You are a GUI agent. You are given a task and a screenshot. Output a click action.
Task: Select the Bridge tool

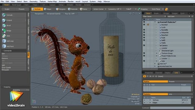pyautogui.click(x=14, y=31)
